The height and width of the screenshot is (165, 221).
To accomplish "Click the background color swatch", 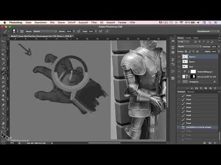I will click(4, 137).
